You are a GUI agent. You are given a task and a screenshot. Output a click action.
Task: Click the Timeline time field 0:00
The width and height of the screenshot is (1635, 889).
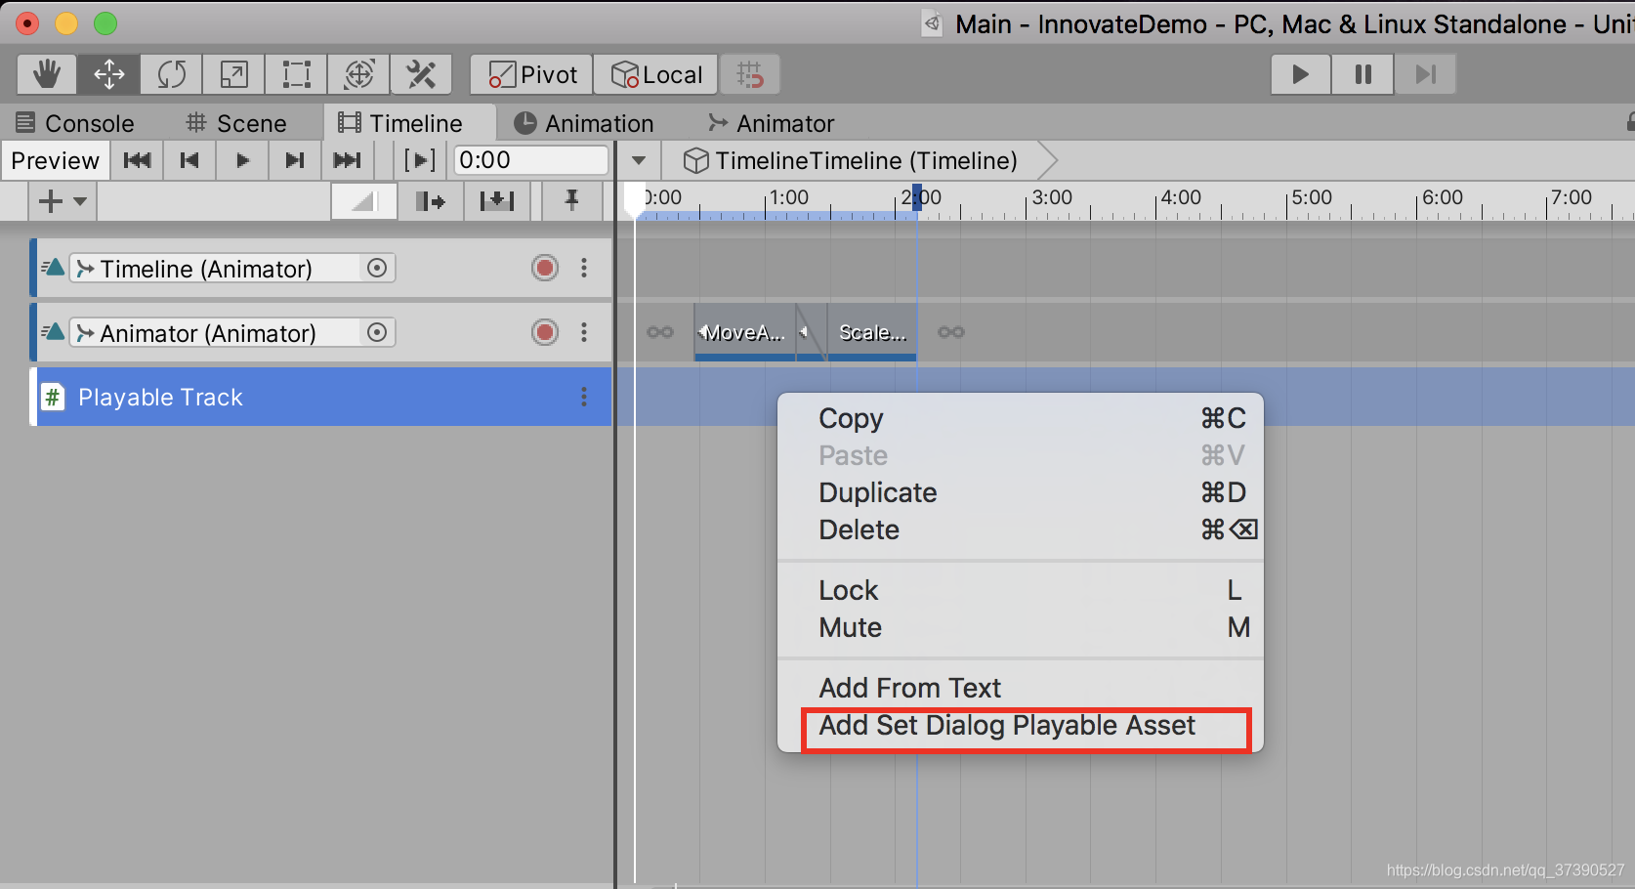pos(531,160)
